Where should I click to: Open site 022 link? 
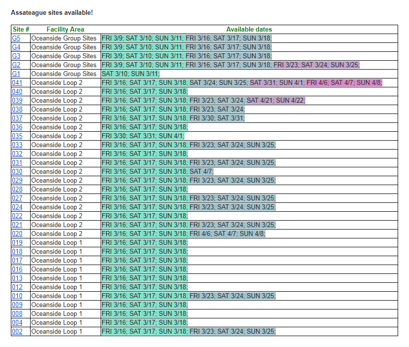pos(17,216)
